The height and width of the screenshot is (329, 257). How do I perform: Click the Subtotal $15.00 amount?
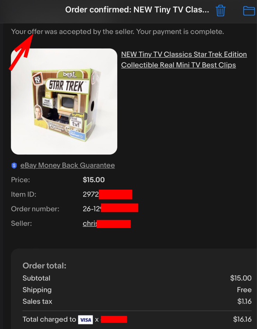pyautogui.click(x=241, y=278)
